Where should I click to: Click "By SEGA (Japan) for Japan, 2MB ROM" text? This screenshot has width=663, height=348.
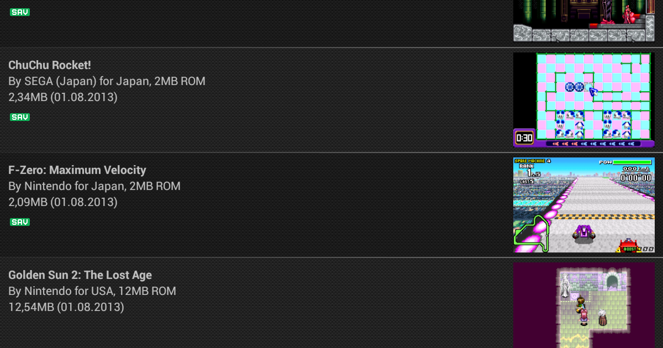coord(107,81)
